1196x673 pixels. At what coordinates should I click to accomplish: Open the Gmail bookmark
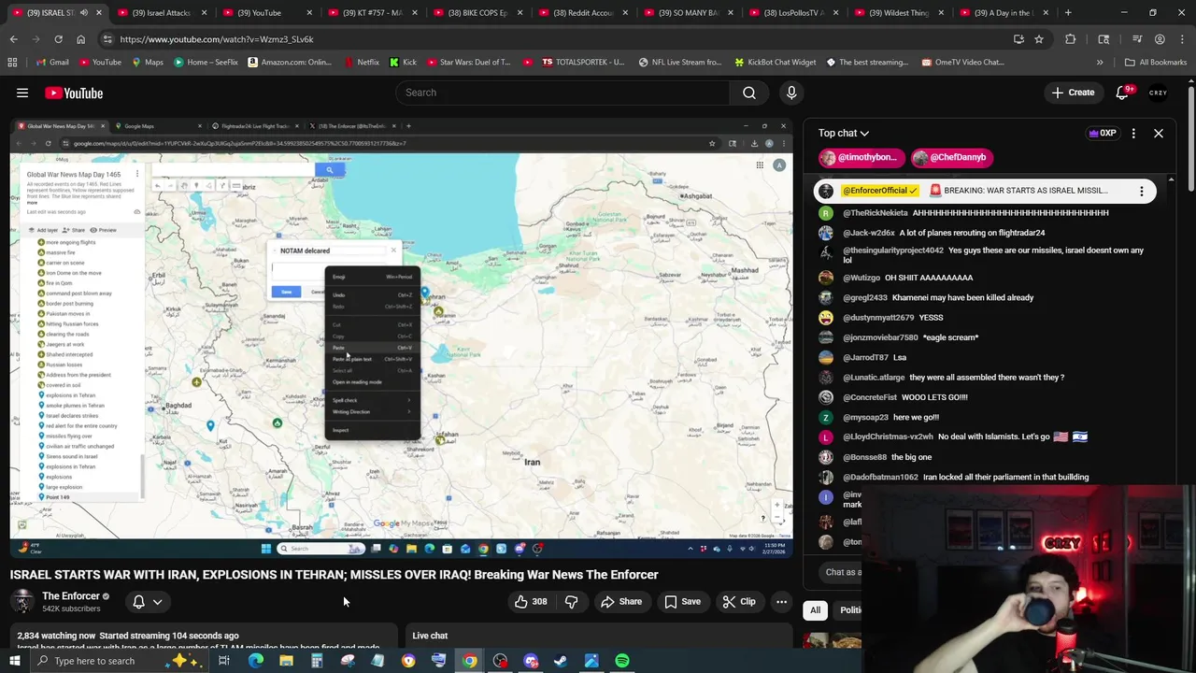coord(51,63)
